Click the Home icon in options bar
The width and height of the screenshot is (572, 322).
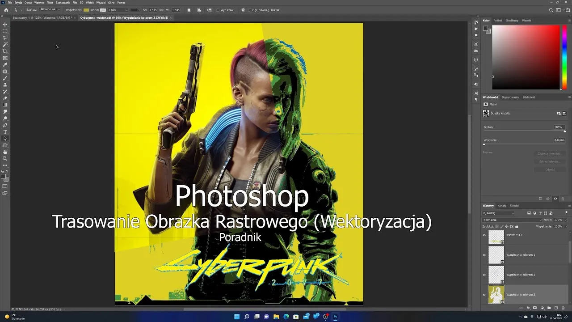point(6,10)
